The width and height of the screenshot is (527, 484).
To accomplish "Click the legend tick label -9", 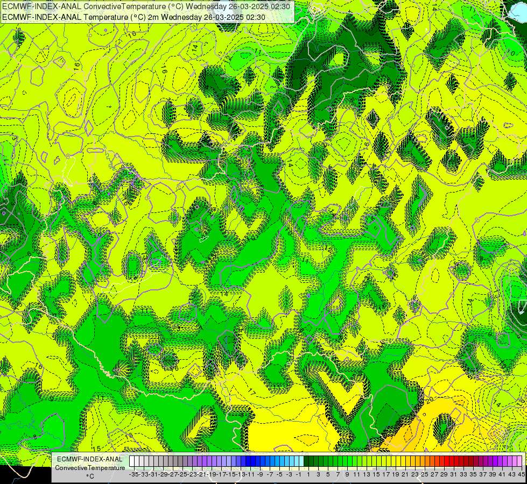I will [260, 474].
